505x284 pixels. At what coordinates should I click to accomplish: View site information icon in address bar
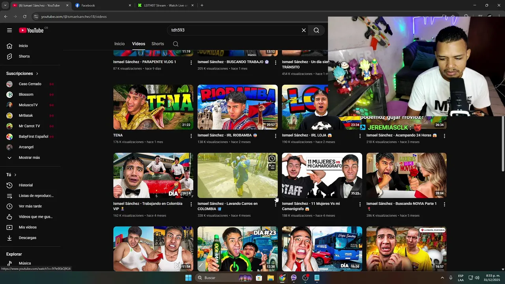tap(36, 17)
